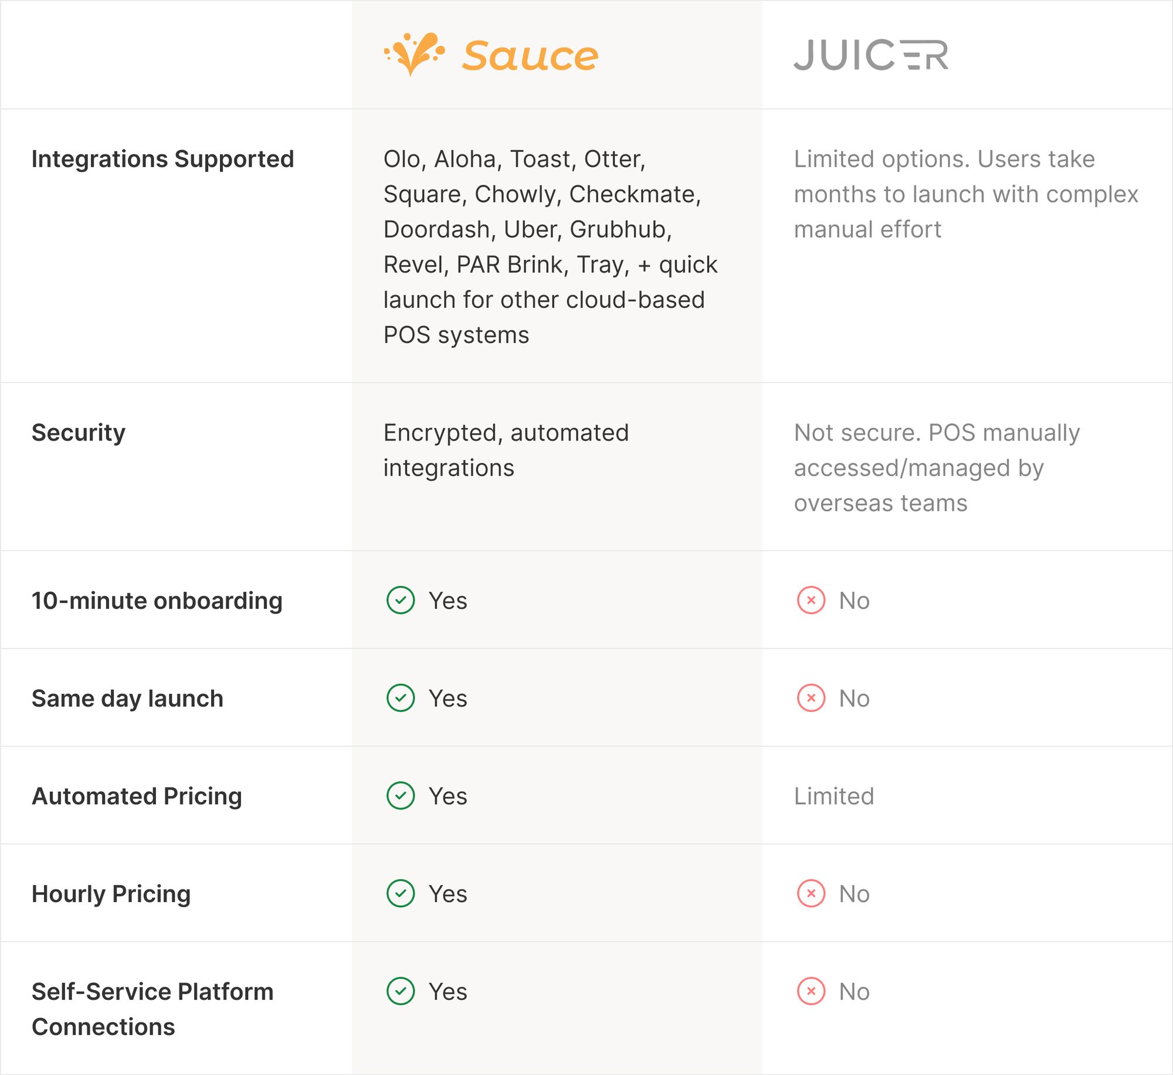This screenshot has height=1075, width=1173.
Task: Click Juicer's 'Not secure' description
Action: pos(937,467)
